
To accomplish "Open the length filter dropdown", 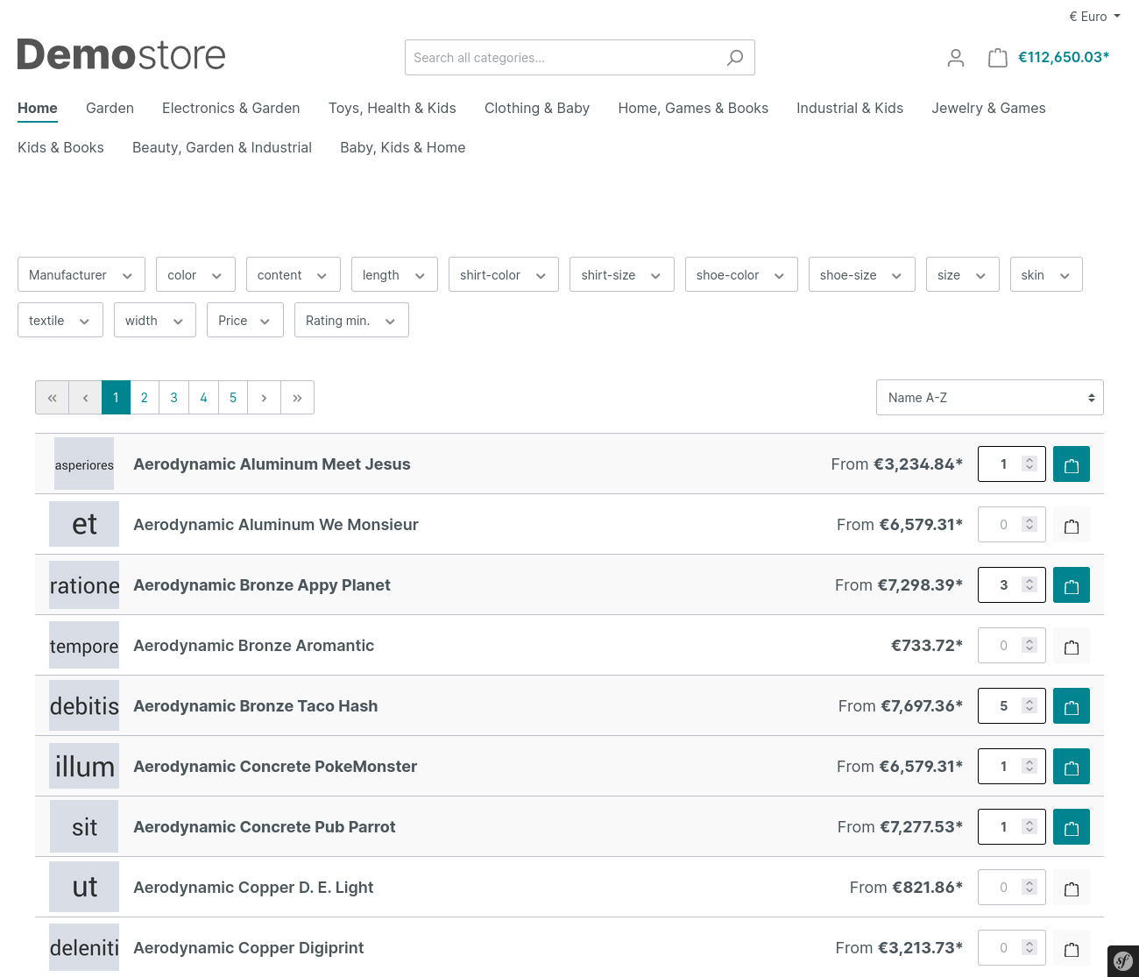I will coord(394,274).
